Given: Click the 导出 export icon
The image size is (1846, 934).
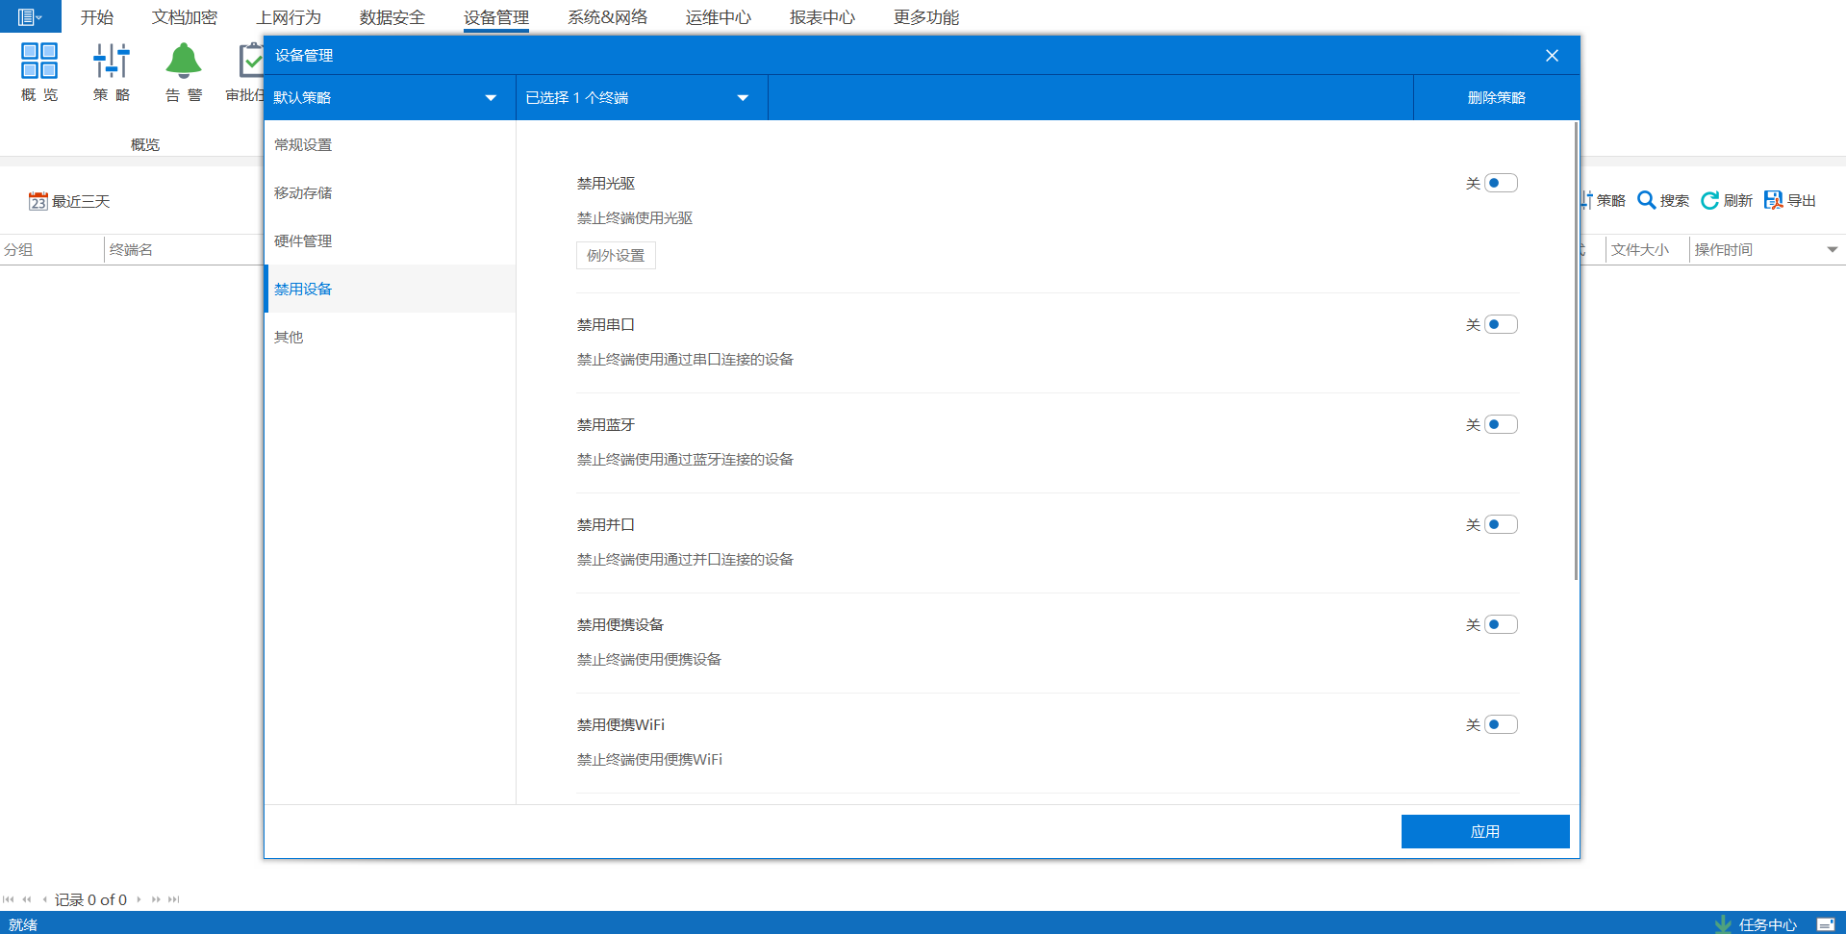Looking at the screenshot, I should [x=1773, y=200].
